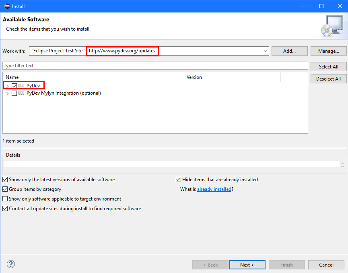The width and height of the screenshot is (348, 273).
Task: Click the PyDev category icon
Action: click(x=21, y=85)
